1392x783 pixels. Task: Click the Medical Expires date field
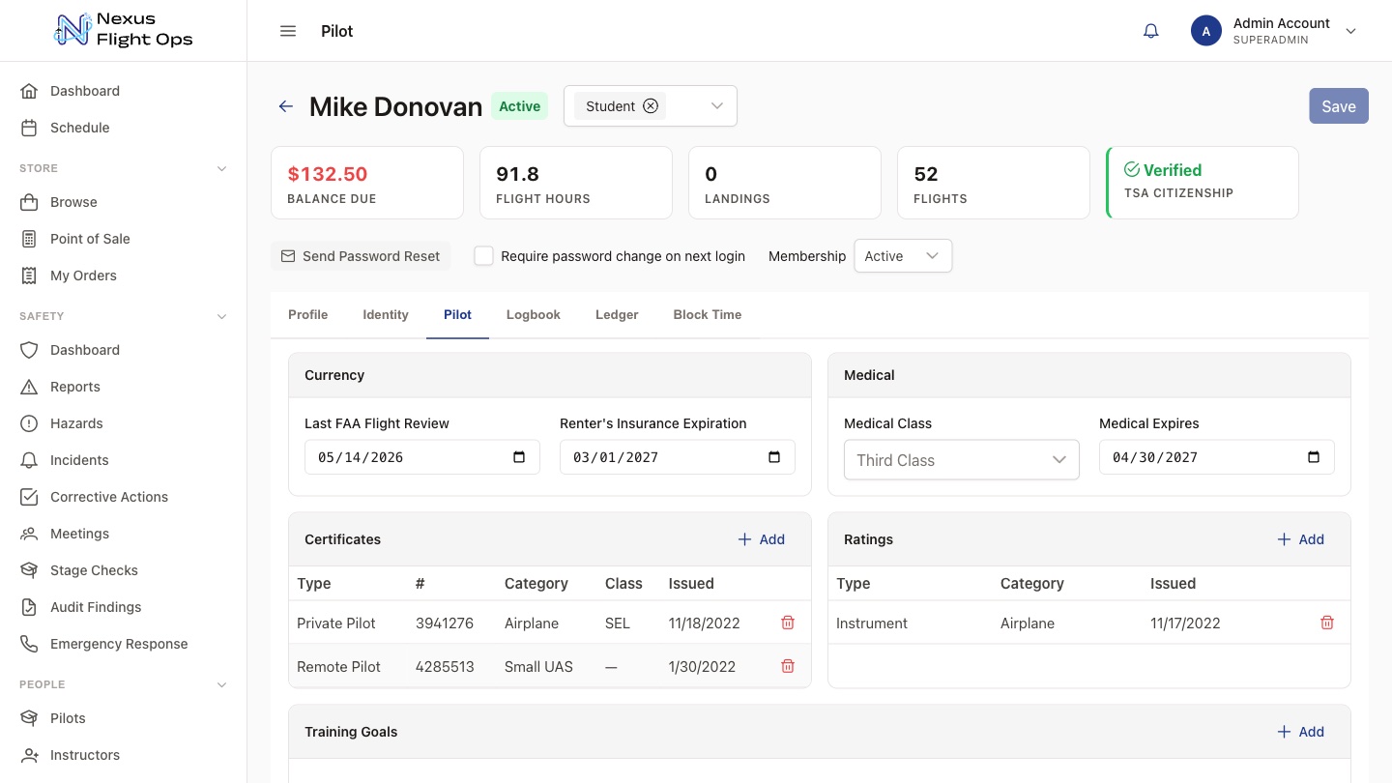click(x=1217, y=457)
